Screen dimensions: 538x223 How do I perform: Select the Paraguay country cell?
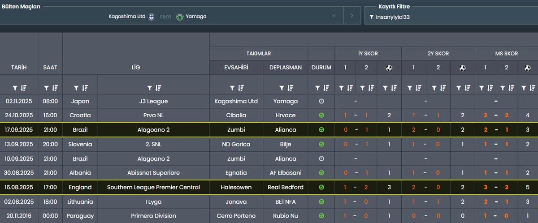(x=80, y=216)
